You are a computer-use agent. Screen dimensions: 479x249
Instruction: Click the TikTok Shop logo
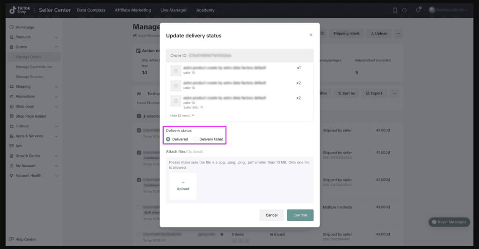tap(20, 10)
